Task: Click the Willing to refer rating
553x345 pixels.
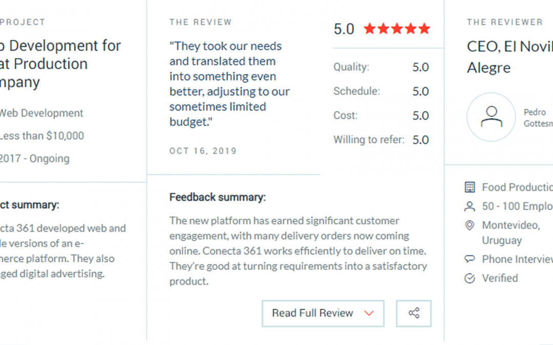Action: (381, 140)
